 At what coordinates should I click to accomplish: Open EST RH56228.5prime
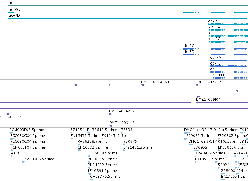tap(92, 142)
